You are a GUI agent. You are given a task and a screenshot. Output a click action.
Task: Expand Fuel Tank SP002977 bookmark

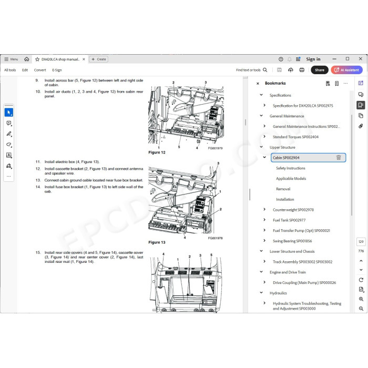point(264,220)
